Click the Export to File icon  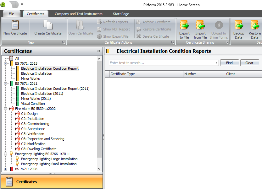pos(184,25)
